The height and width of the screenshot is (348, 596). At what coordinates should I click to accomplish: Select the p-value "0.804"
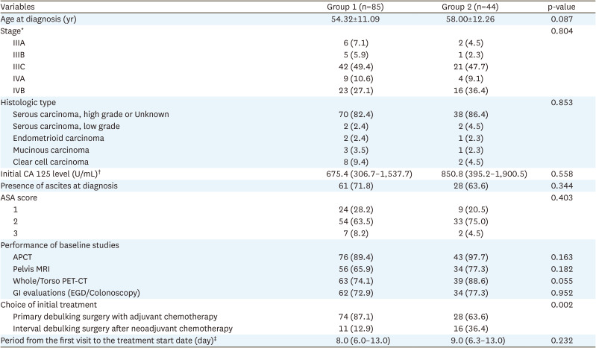[x=562, y=31]
